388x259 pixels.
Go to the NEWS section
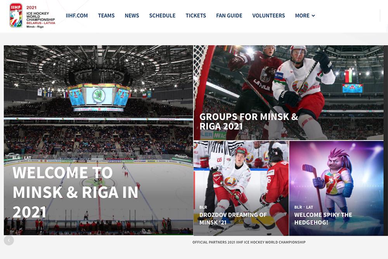[x=132, y=16]
